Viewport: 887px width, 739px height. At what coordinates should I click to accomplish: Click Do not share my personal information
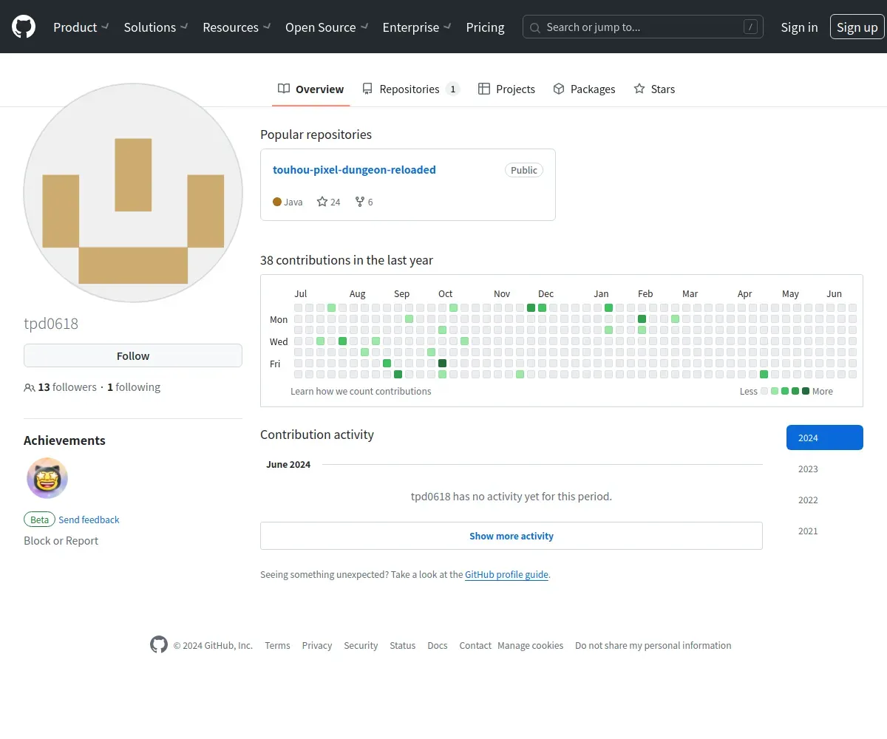click(x=653, y=645)
